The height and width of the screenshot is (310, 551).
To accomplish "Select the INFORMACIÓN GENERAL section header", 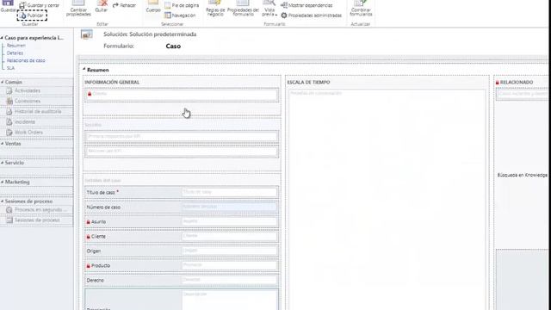I will pos(112,83).
